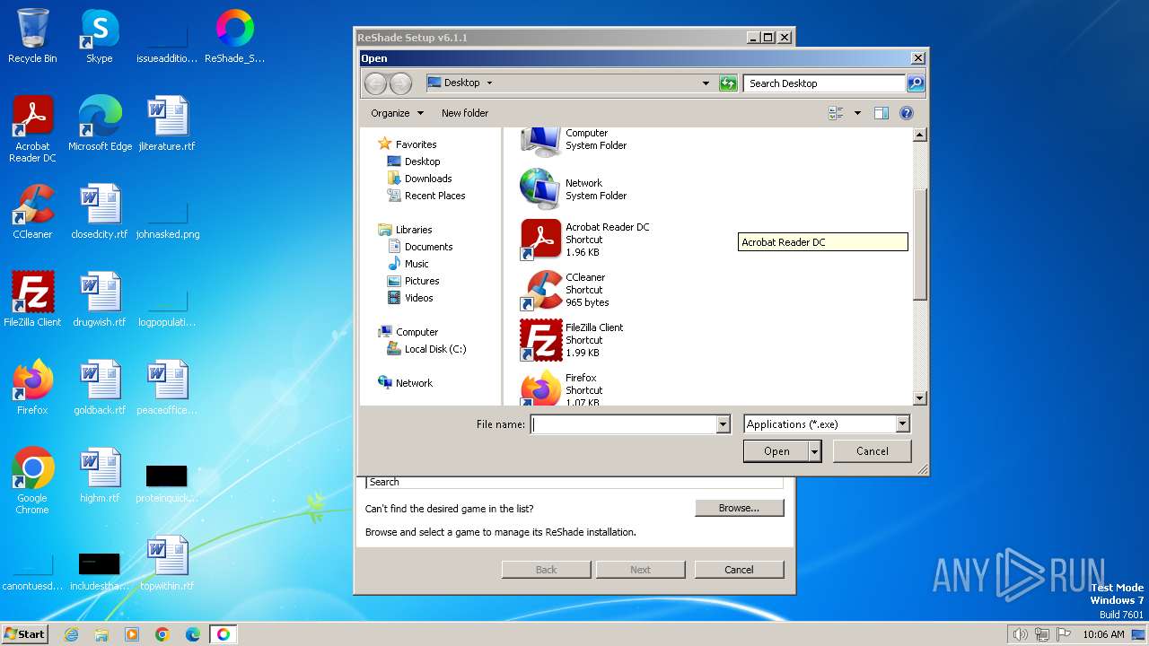
Task: Click the search magnifier icon
Action: (915, 83)
